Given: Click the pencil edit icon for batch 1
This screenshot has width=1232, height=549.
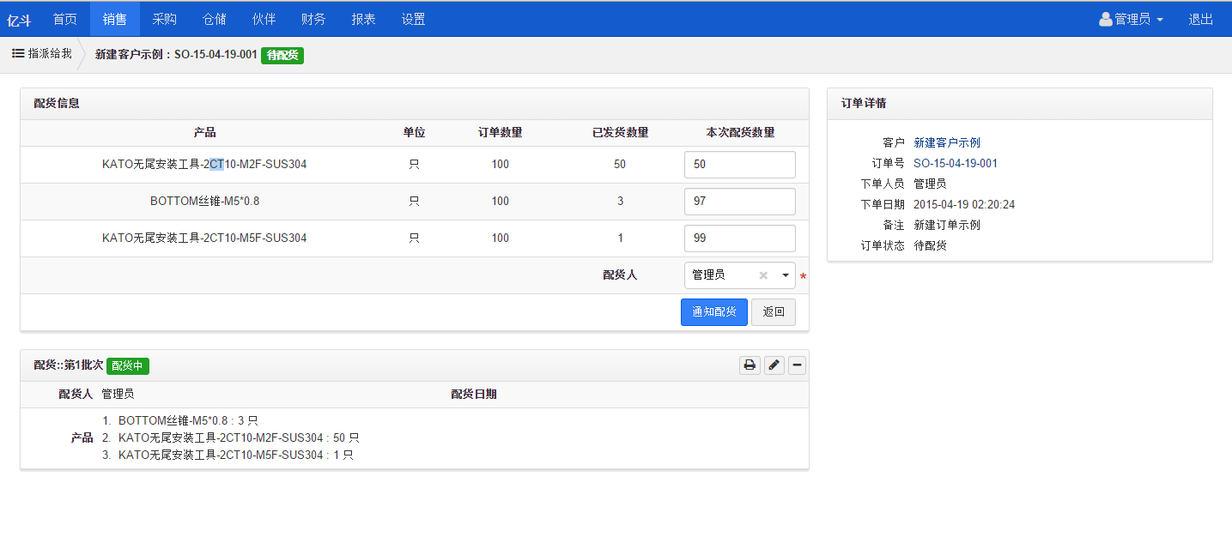Looking at the screenshot, I should click(x=774, y=365).
